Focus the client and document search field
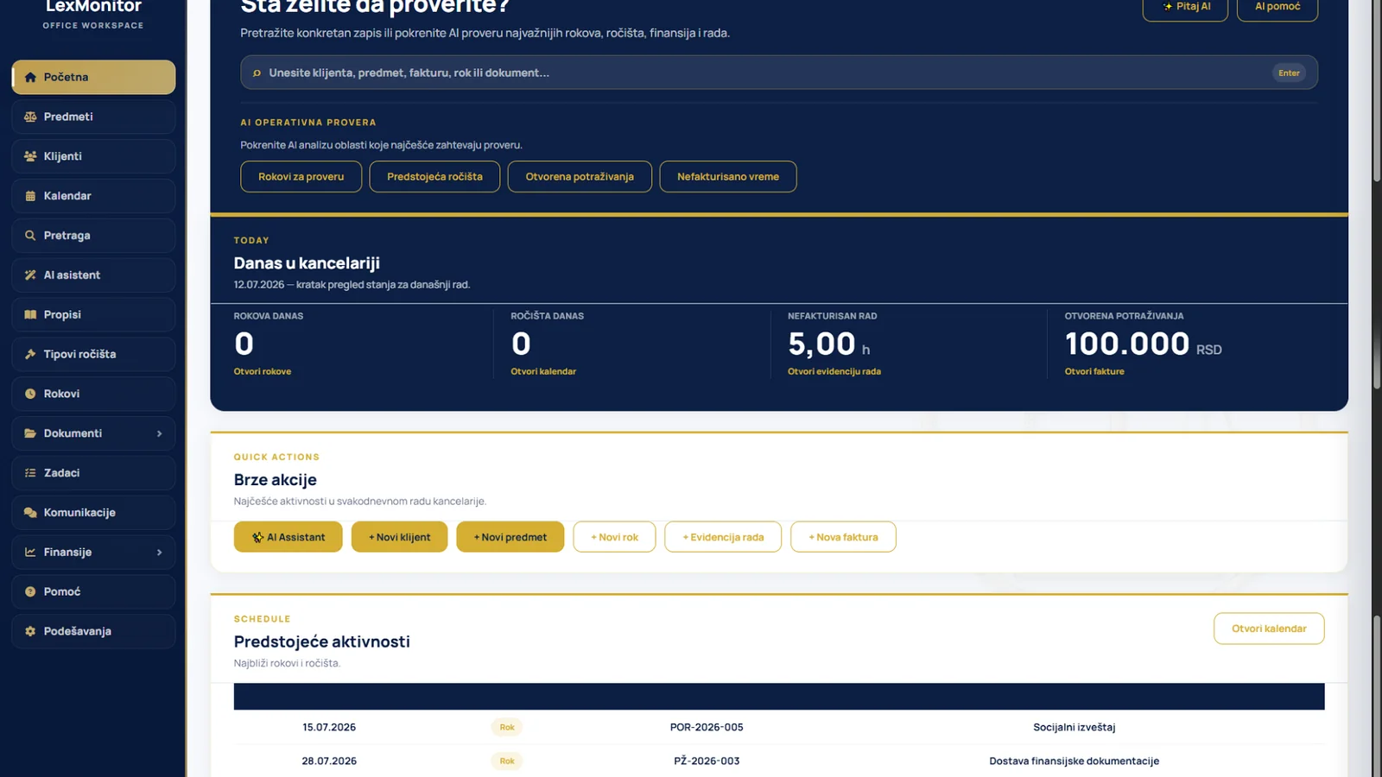1382x777 pixels. (x=779, y=73)
